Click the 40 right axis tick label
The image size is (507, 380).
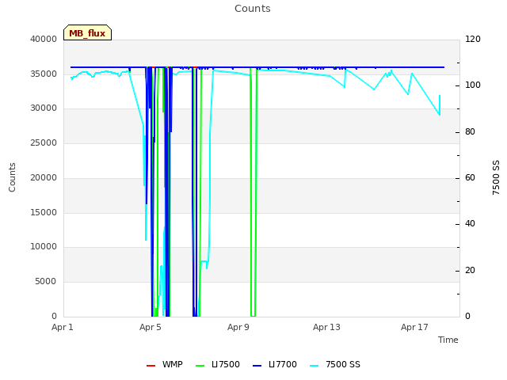pyautogui.click(x=470, y=224)
